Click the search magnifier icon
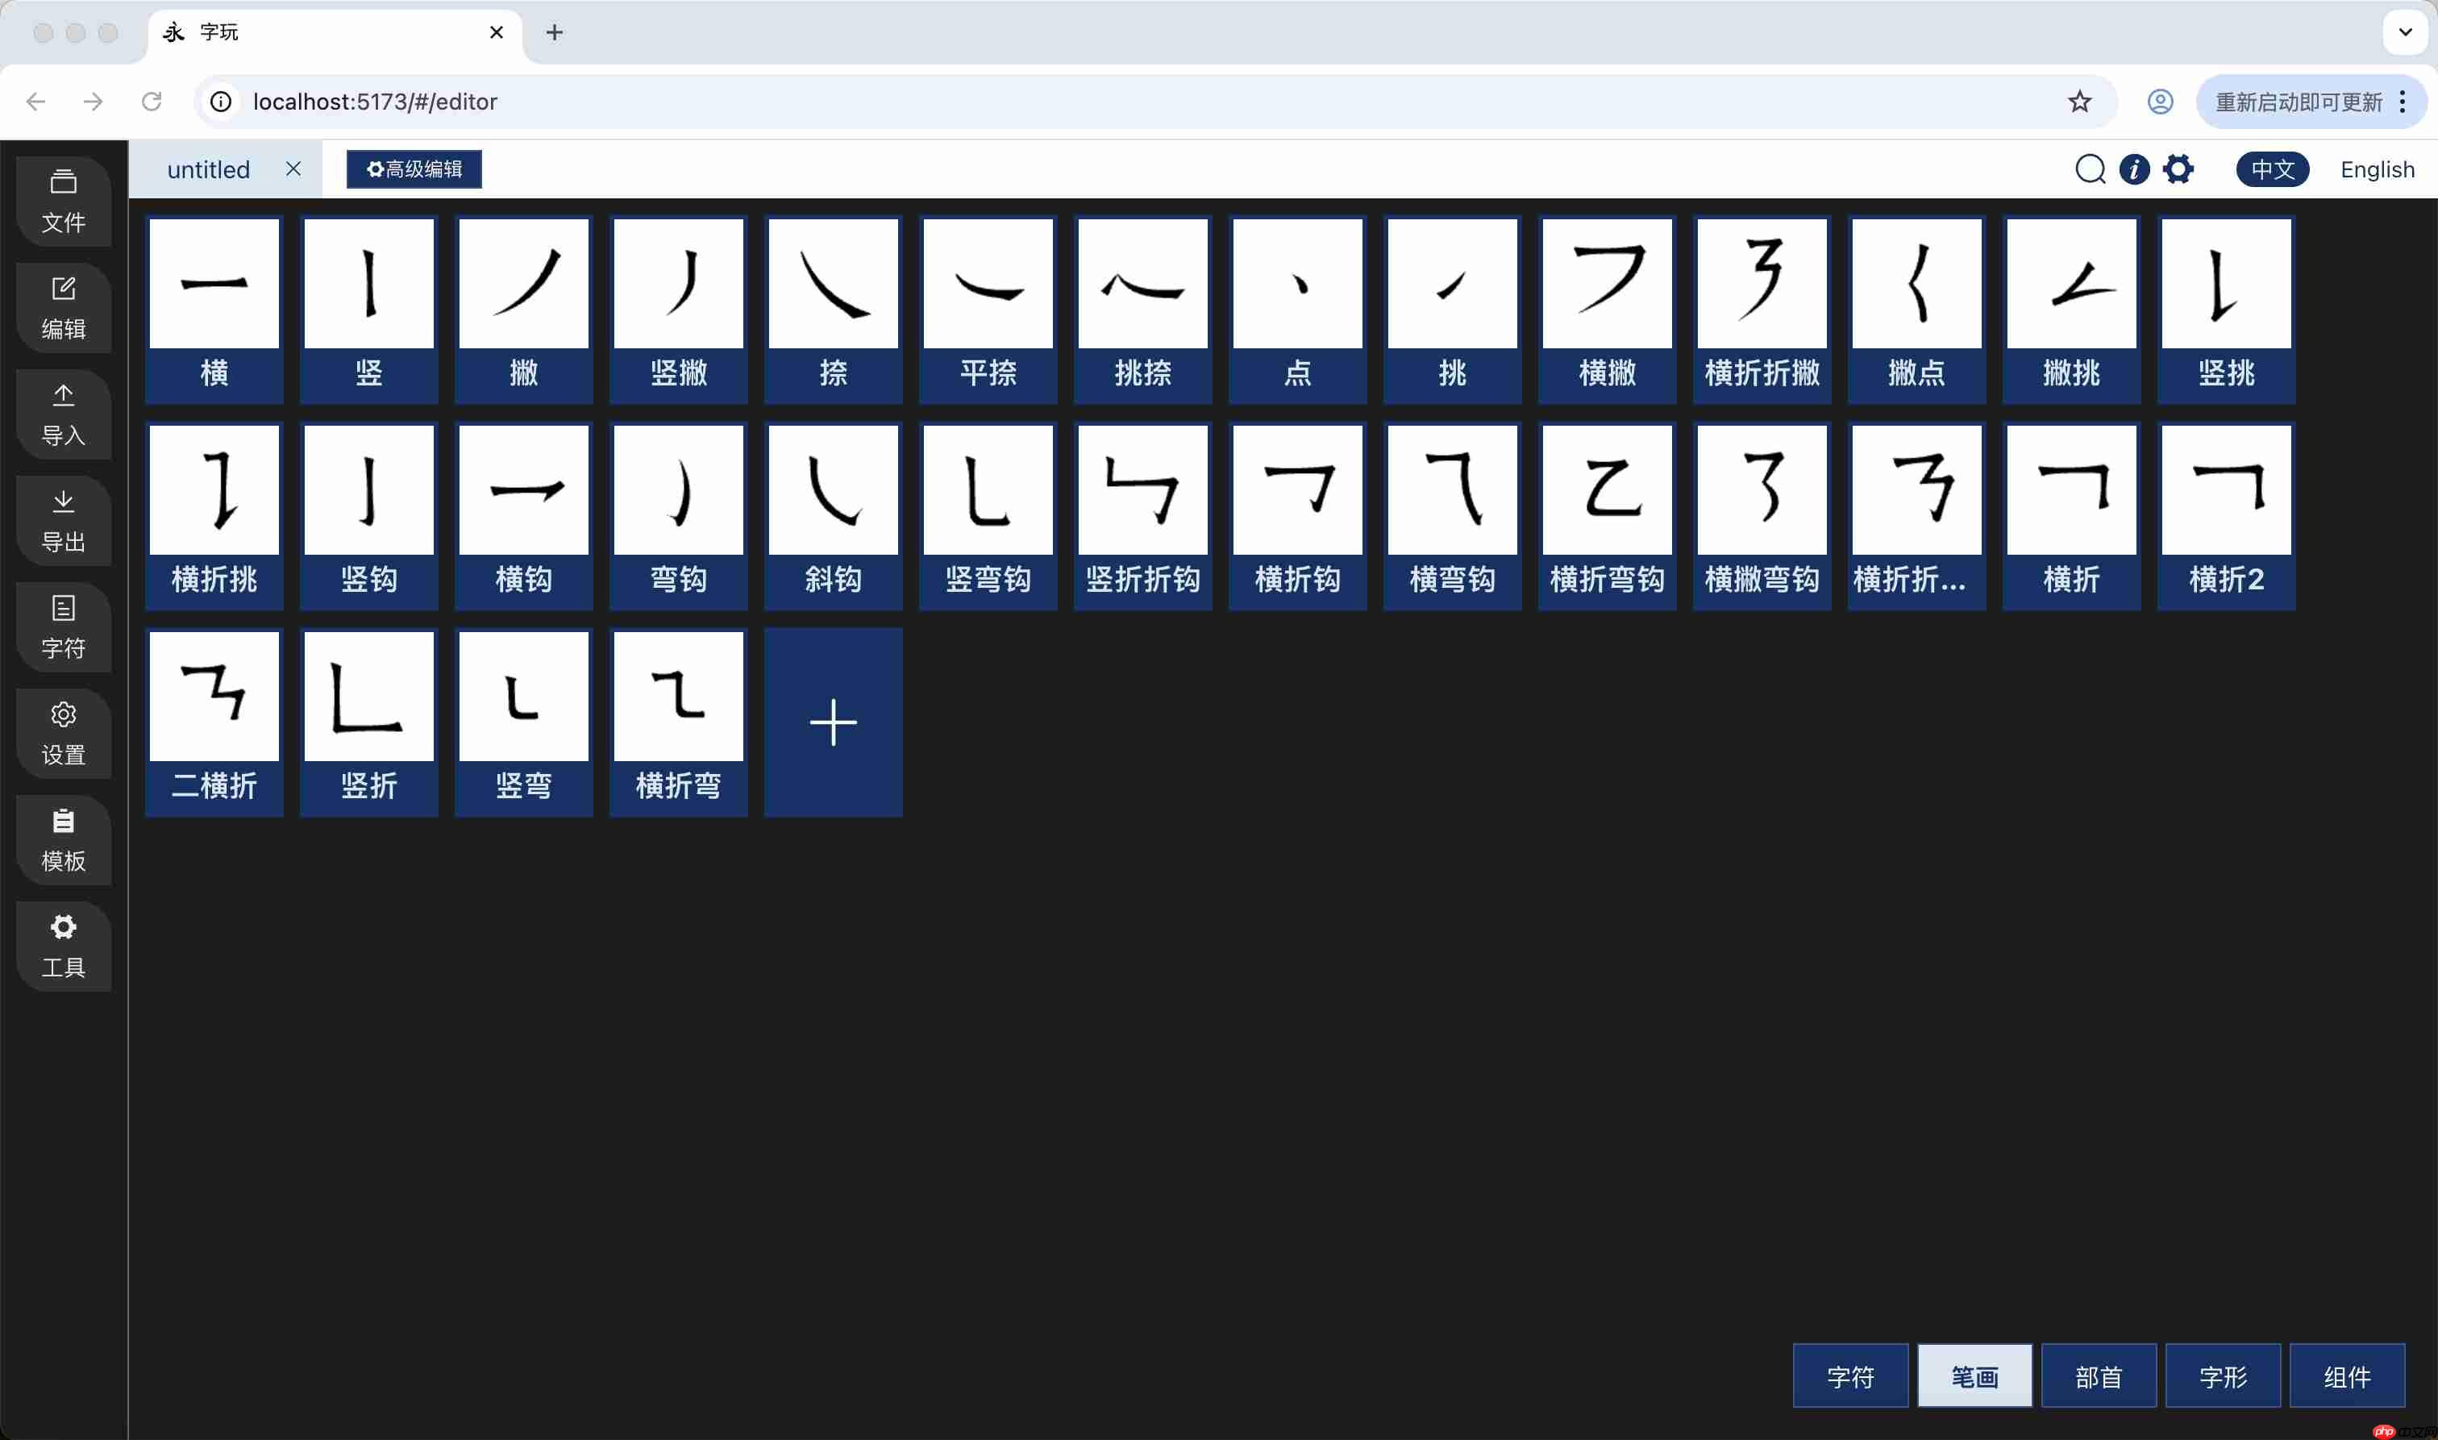The image size is (2438, 1440). tap(2091, 169)
